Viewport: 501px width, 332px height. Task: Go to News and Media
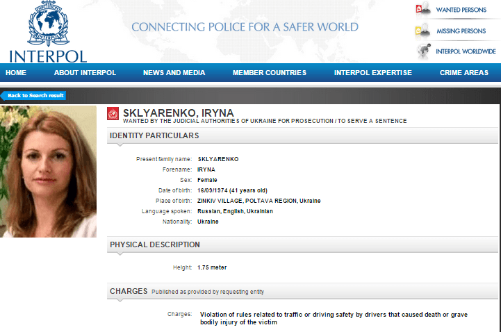(174, 73)
